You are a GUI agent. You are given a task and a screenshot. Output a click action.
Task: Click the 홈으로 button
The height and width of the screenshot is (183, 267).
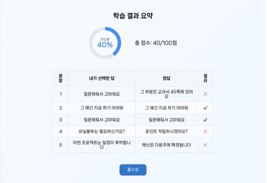point(133,170)
